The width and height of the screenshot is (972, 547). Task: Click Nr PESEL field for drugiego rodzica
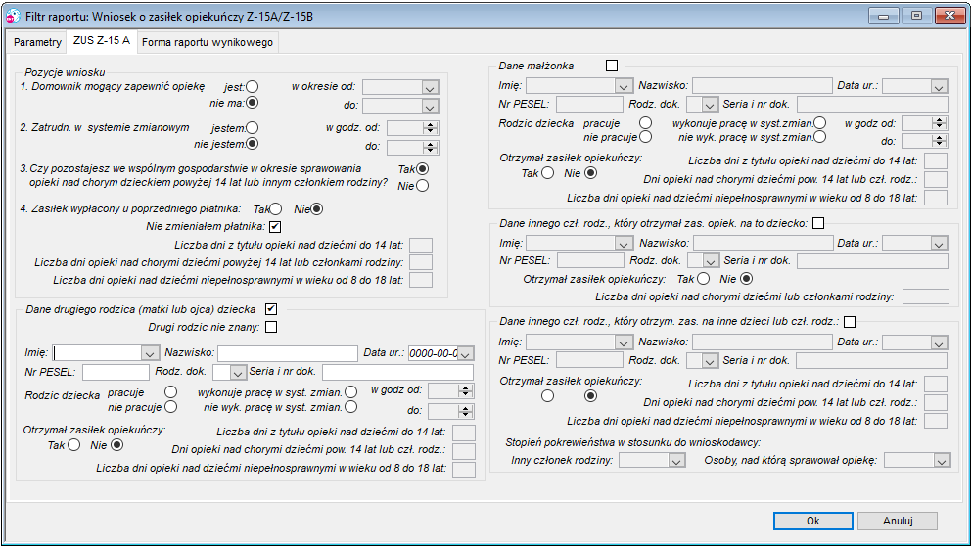pyautogui.click(x=116, y=372)
